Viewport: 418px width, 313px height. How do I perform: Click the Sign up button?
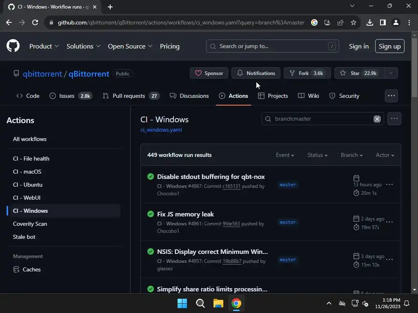click(390, 46)
